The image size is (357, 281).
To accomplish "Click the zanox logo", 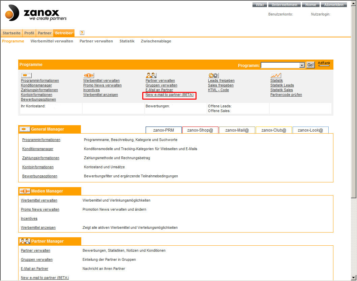I will 36,13.
